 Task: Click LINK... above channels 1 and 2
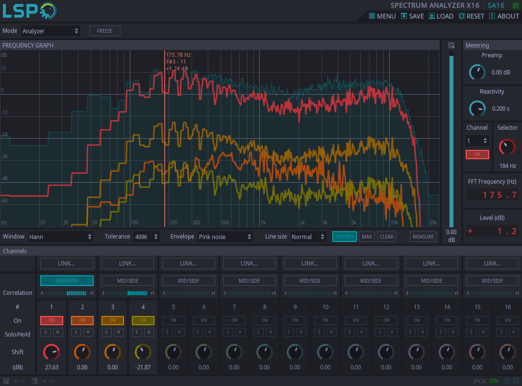67,263
